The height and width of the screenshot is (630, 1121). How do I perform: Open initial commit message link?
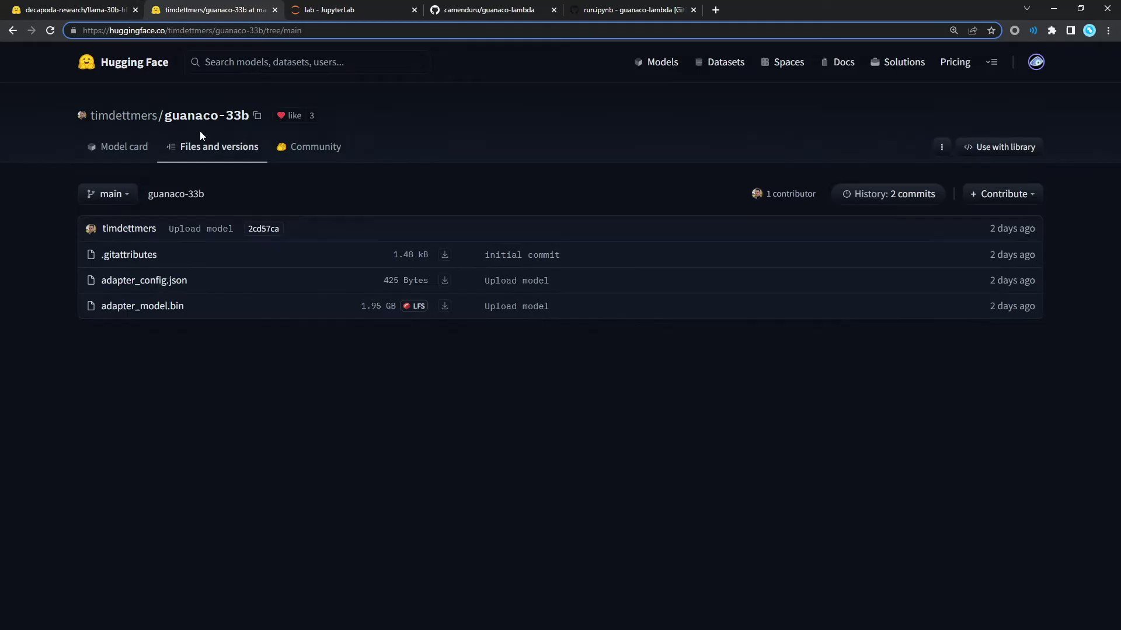pyautogui.click(x=522, y=255)
